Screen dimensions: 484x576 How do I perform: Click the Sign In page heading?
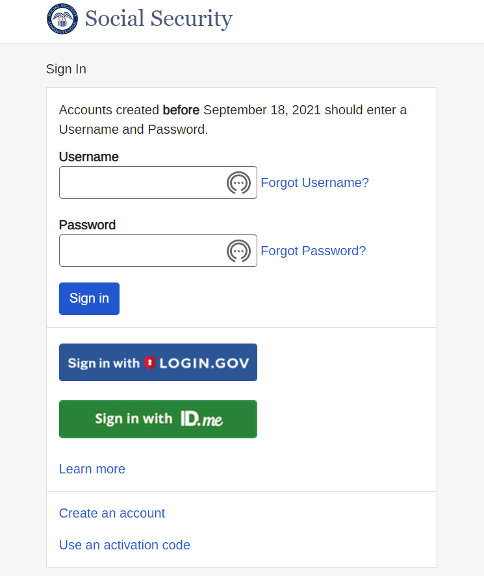click(66, 69)
